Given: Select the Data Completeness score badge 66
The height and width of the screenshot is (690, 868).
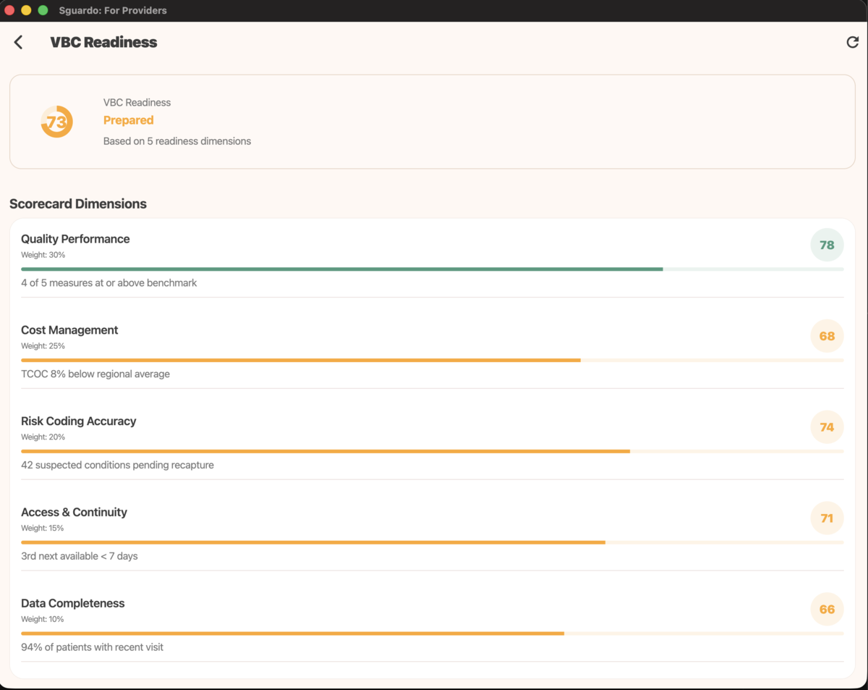Looking at the screenshot, I should 827,609.
